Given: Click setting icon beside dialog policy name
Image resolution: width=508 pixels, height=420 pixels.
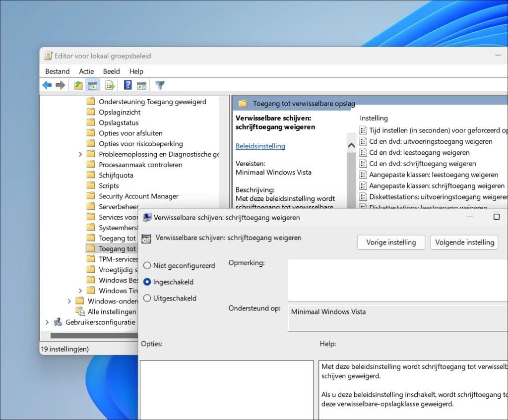Looking at the screenshot, I should pyautogui.click(x=146, y=239).
